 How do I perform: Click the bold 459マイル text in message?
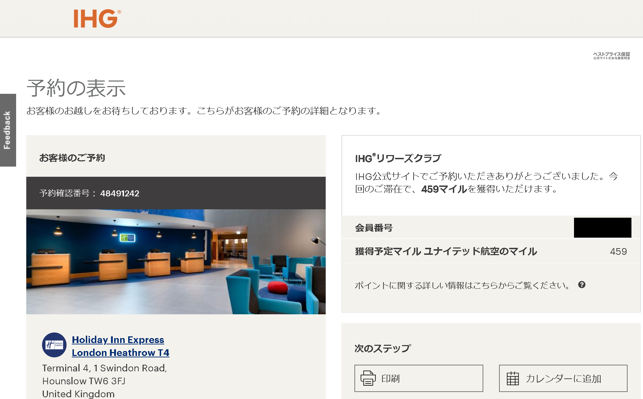point(444,189)
